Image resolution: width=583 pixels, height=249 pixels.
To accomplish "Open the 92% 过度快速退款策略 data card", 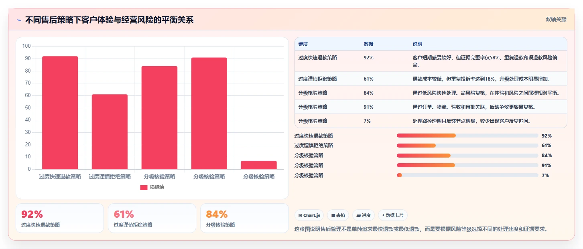I will tap(60, 218).
